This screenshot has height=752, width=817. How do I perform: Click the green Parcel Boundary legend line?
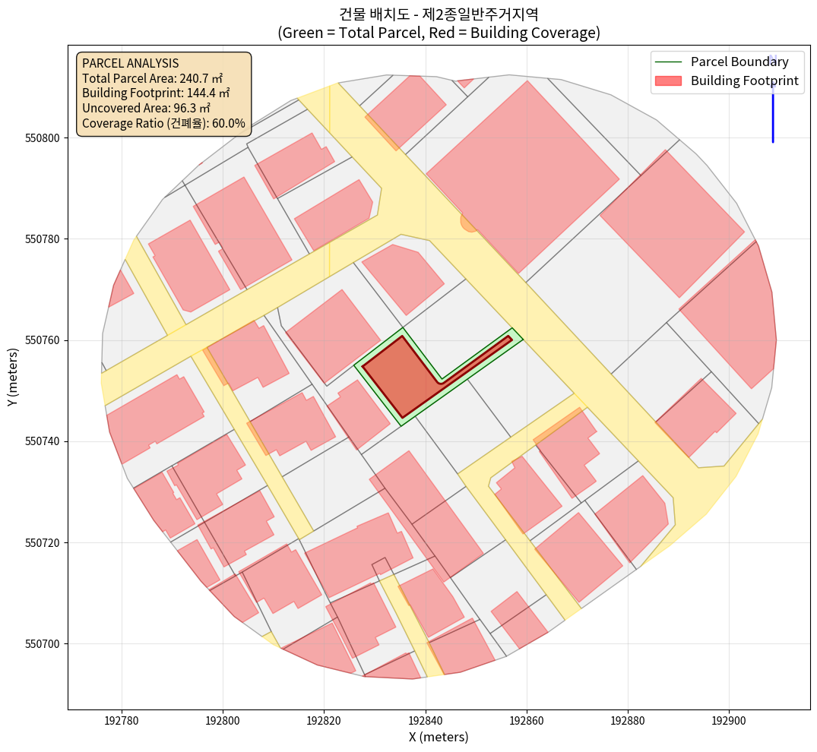(x=667, y=62)
